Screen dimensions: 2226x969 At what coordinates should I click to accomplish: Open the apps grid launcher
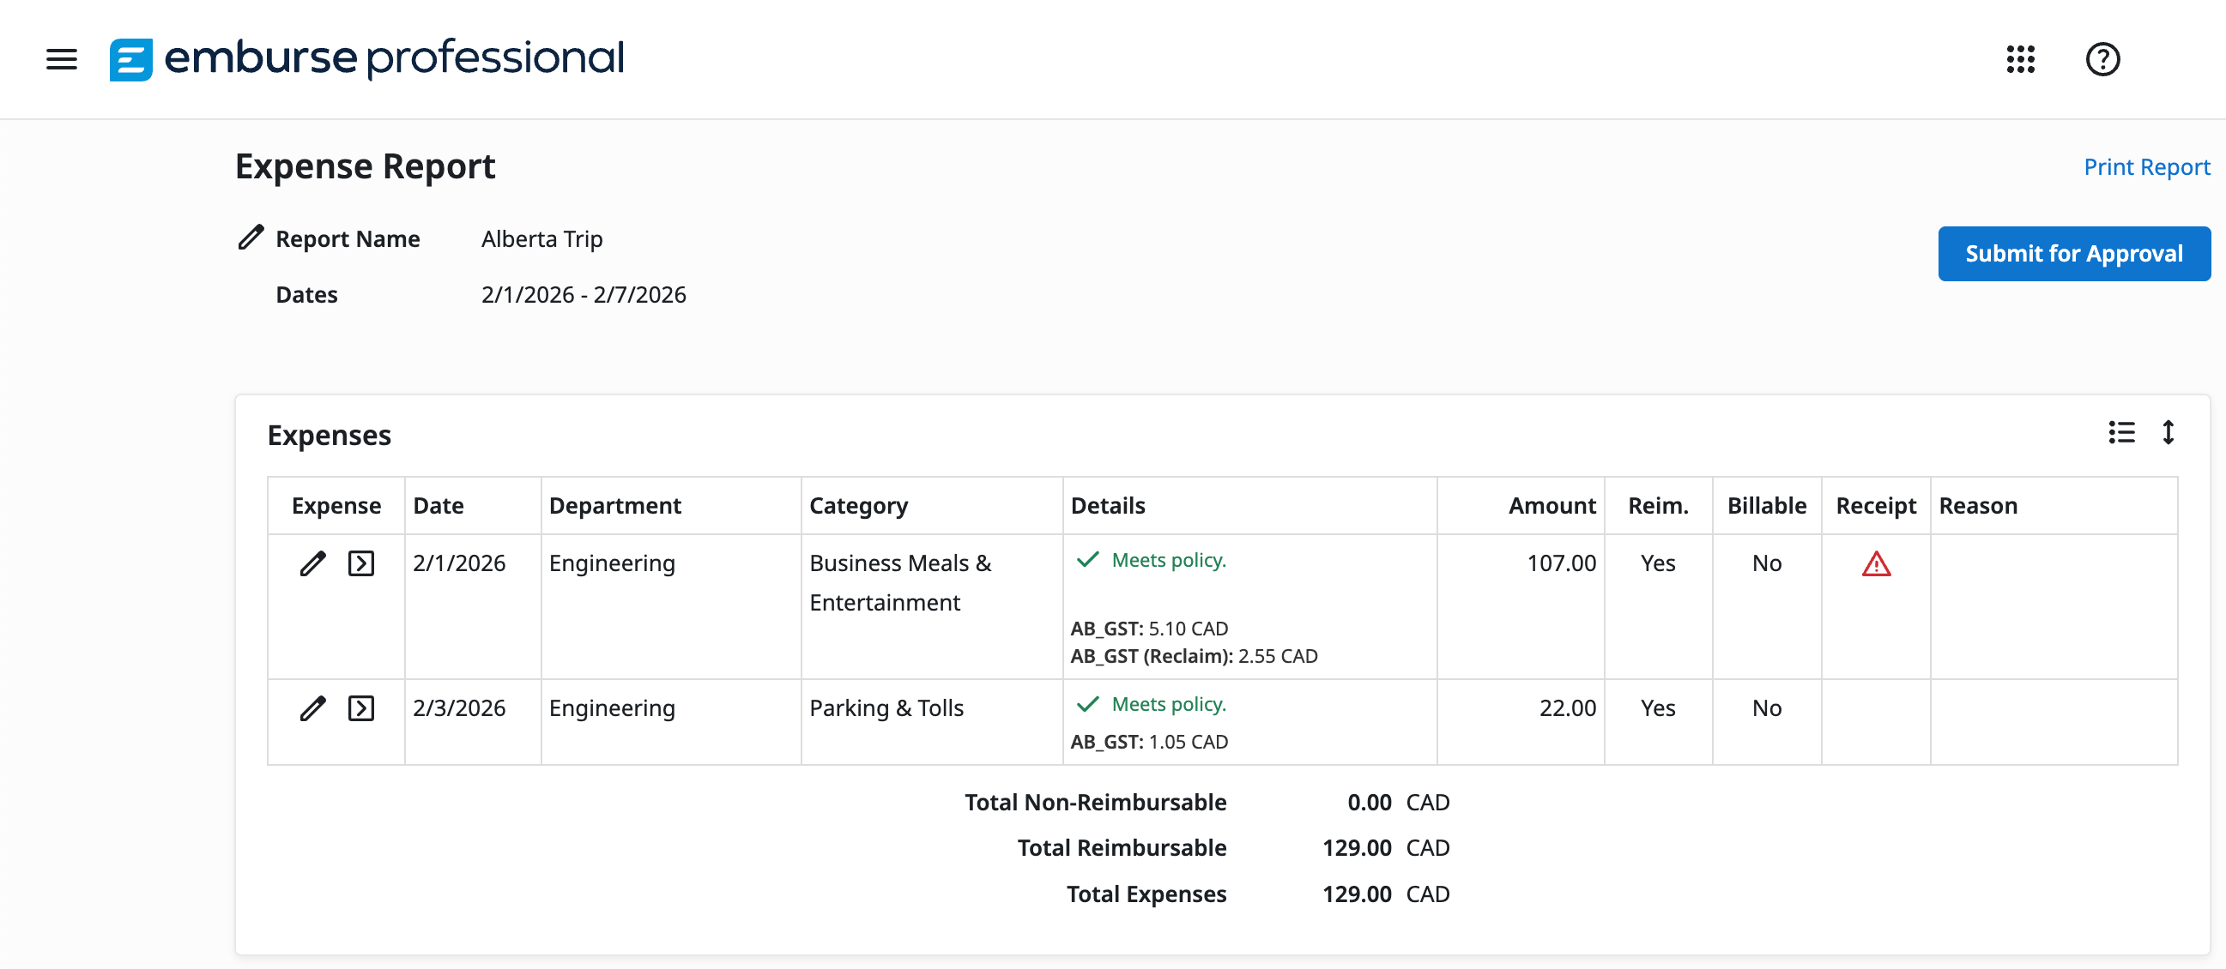click(2019, 58)
